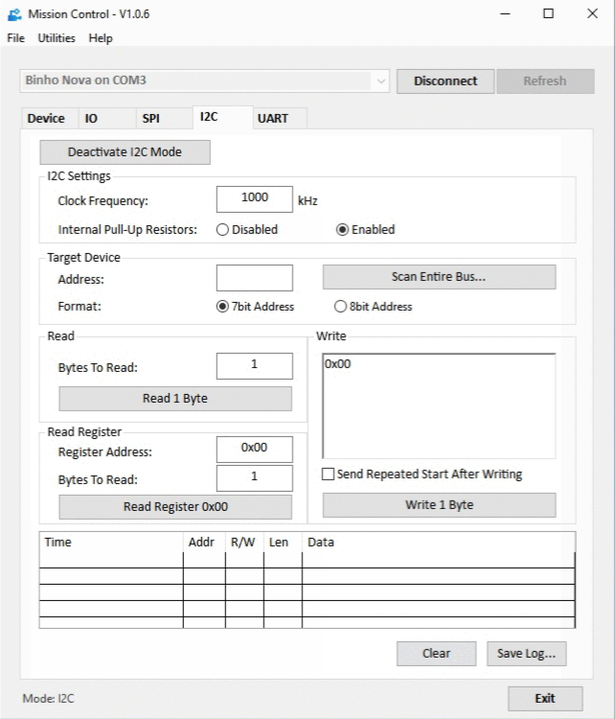615x719 pixels.
Task: Go to the Device tab
Action: (x=46, y=119)
